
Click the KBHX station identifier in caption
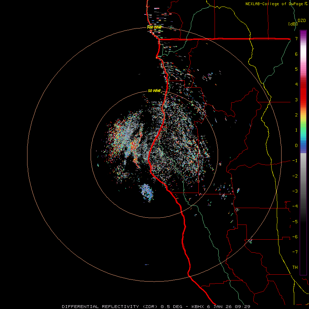[198, 307]
